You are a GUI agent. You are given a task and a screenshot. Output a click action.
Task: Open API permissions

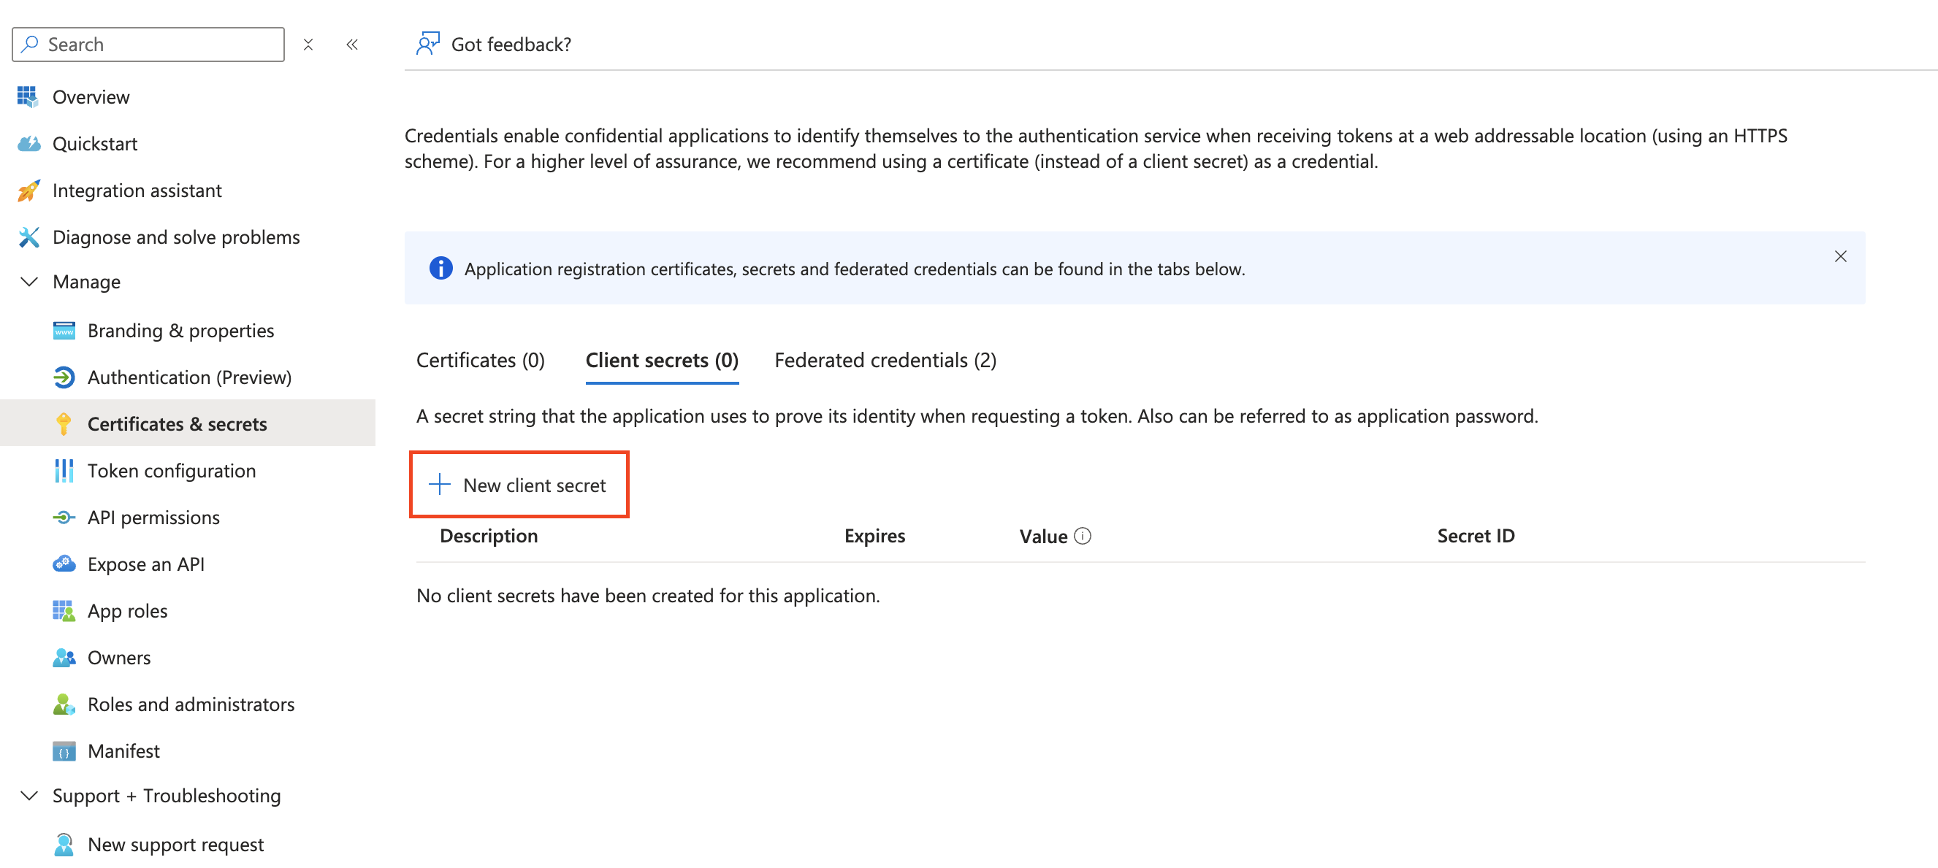[153, 517]
